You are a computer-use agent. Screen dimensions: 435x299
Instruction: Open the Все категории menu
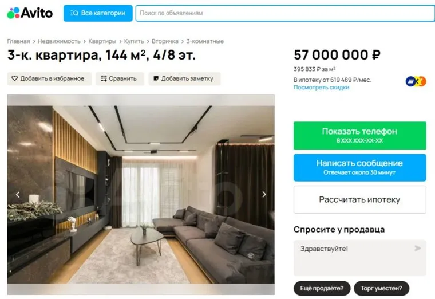pos(98,13)
